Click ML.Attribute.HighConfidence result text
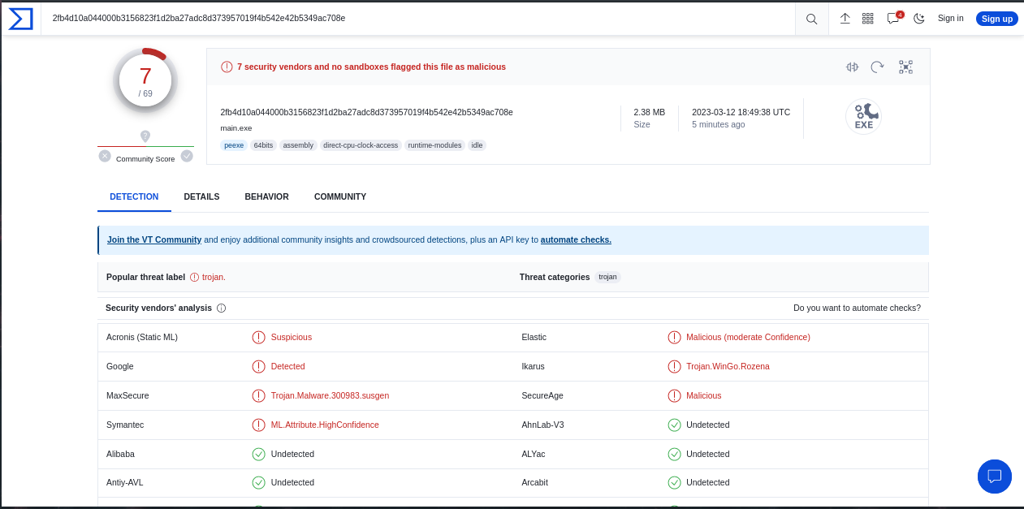 click(x=325, y=425)
